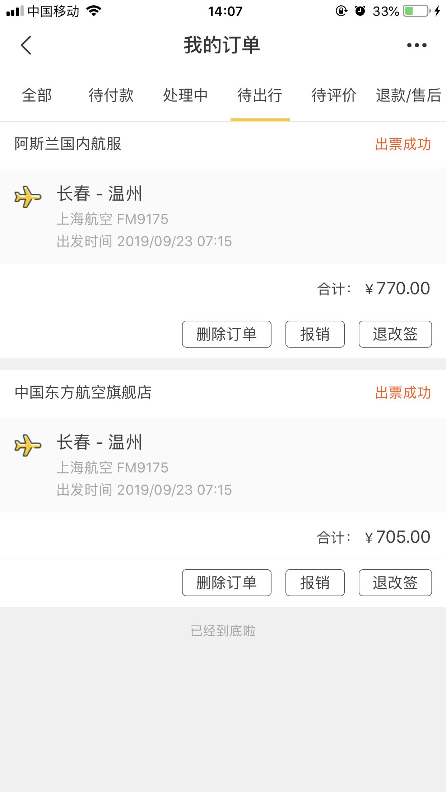This screenshot has height=792, width=446.
Task: Tap the battery icon in status bar
Action: [417, 11]
